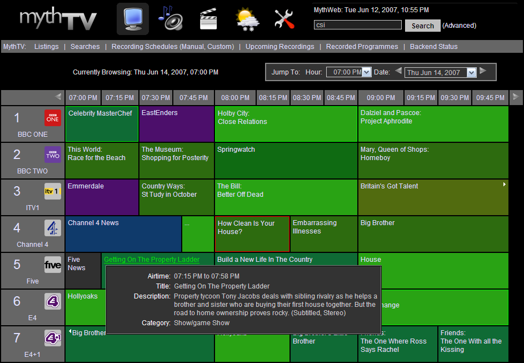This screenshot has width=524, height=363.
Task: Open Five News programme
Action: click(83, 271)
